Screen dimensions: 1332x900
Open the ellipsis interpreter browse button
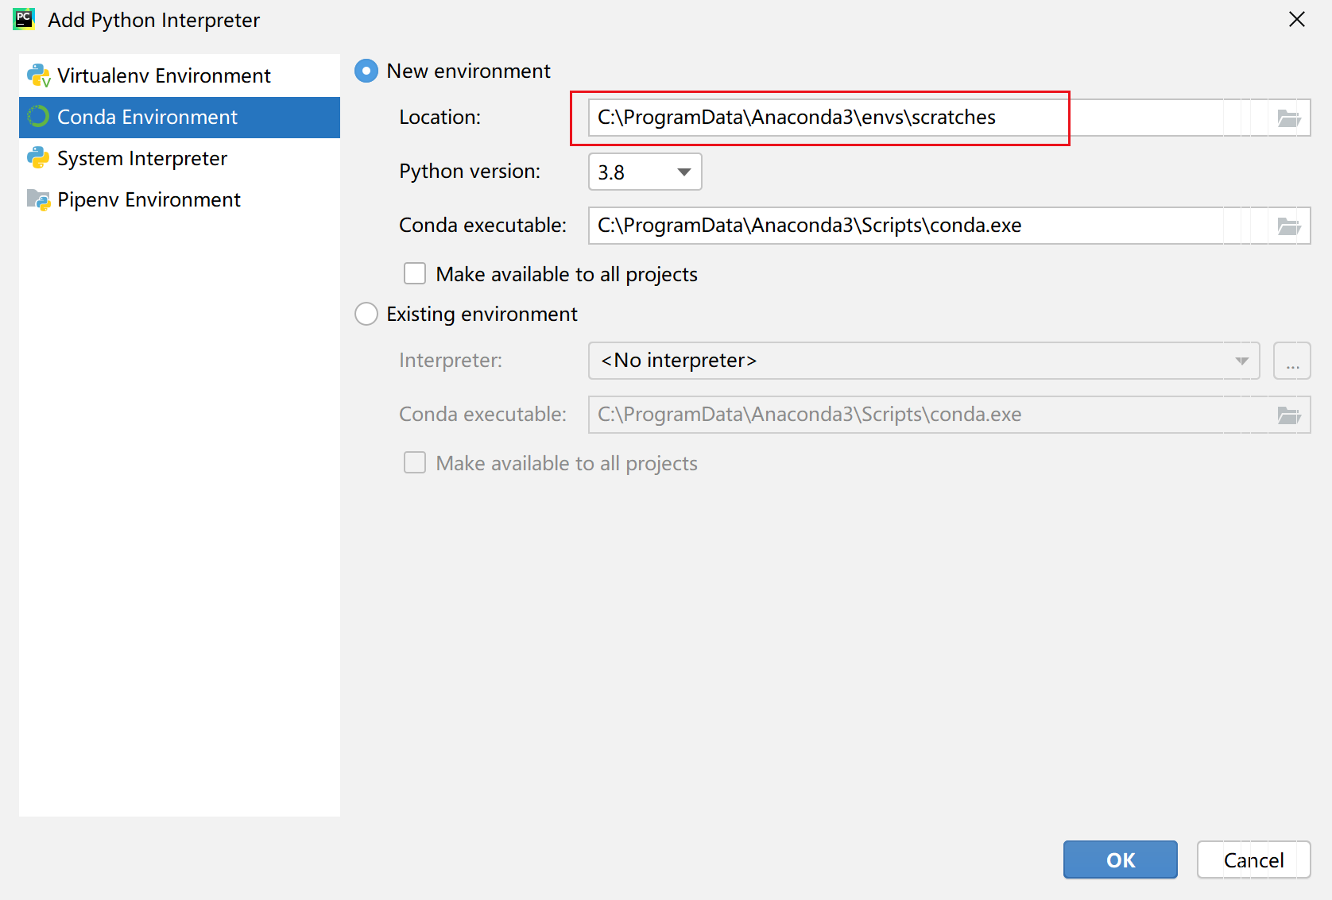(x=1291, y=361)
